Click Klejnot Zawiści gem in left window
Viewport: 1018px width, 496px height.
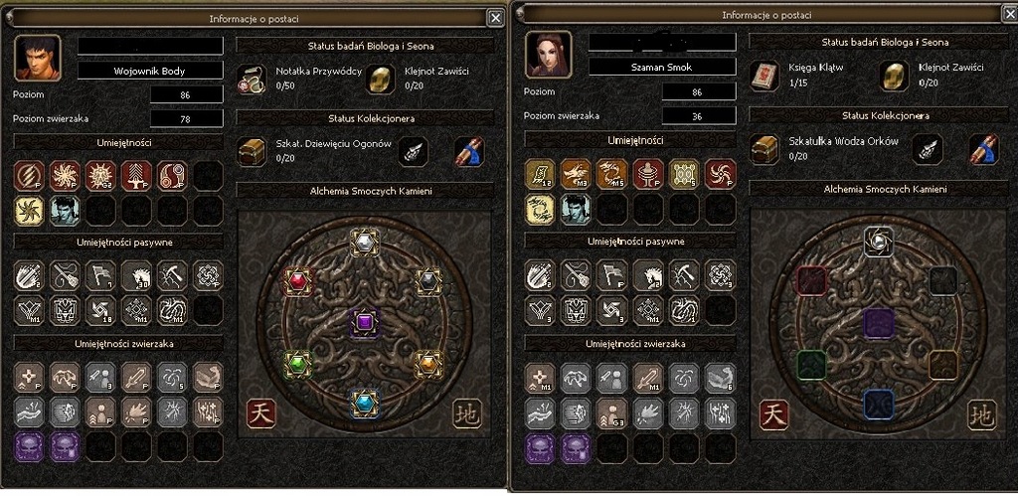click(x=381, y=79)
